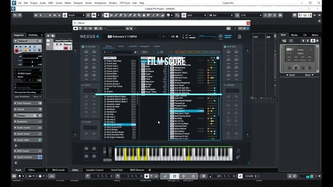This screenshot has height=187, width=333.
Task: Toggle the DELAY section checkbox in Nexus
Action: [83, 85]
